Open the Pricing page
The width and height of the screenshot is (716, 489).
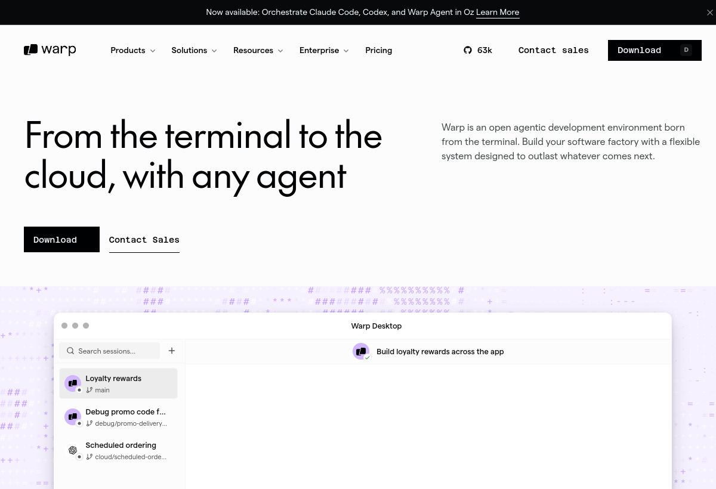point(379,50)
